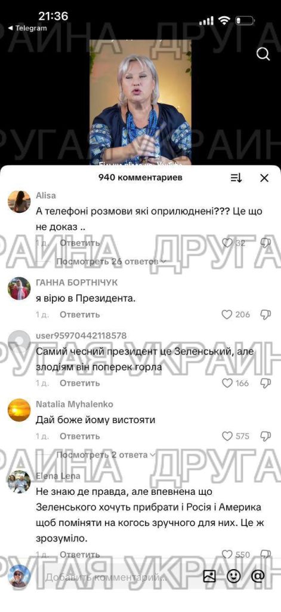Viewport: 281px width, 612px height.
Task: Return to Telegram via back link
Action: (x=27, y=28)
